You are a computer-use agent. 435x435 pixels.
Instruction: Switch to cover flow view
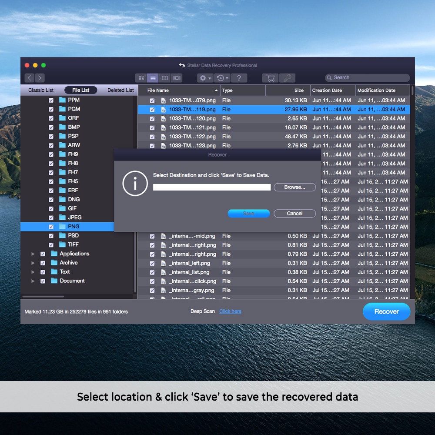click(x=177, y=78)
